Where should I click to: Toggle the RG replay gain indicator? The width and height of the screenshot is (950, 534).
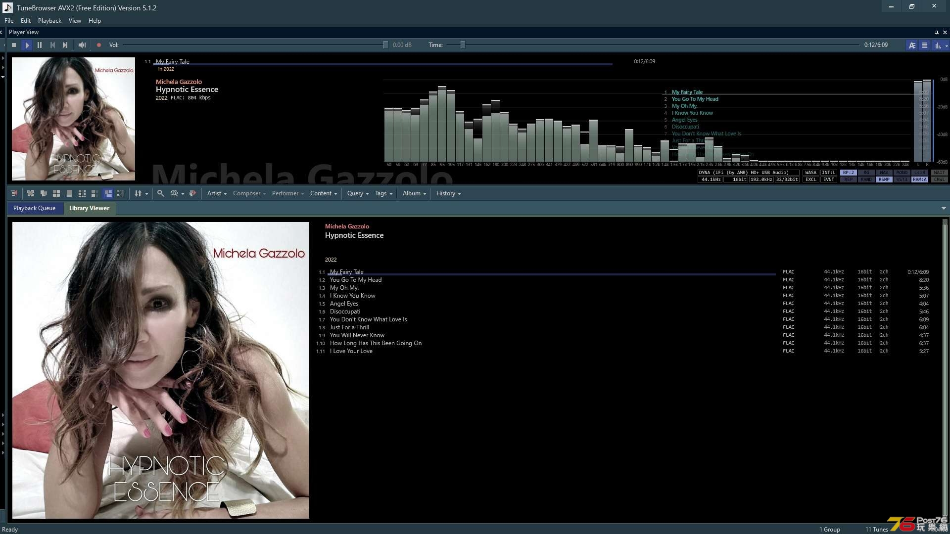(866, 173)
